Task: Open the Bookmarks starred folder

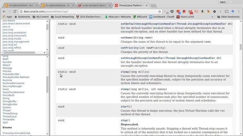Action: coord(22,17)
